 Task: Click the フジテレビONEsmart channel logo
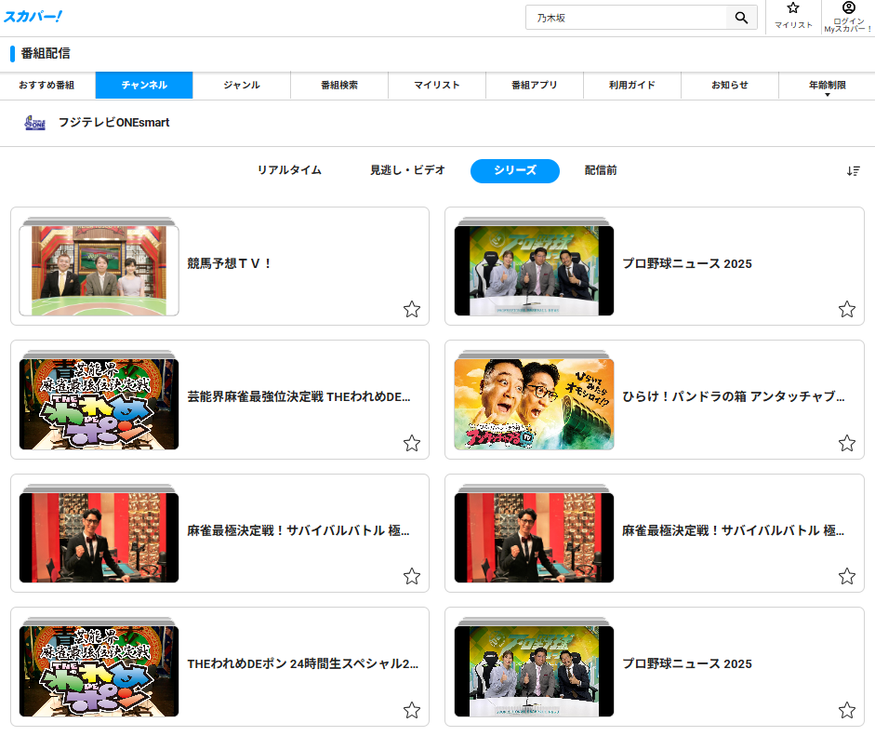(x=34, y=122)
